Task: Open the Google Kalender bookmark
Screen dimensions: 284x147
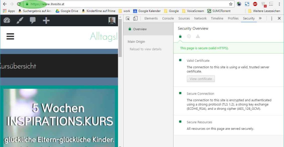Action: pos(147,11)
